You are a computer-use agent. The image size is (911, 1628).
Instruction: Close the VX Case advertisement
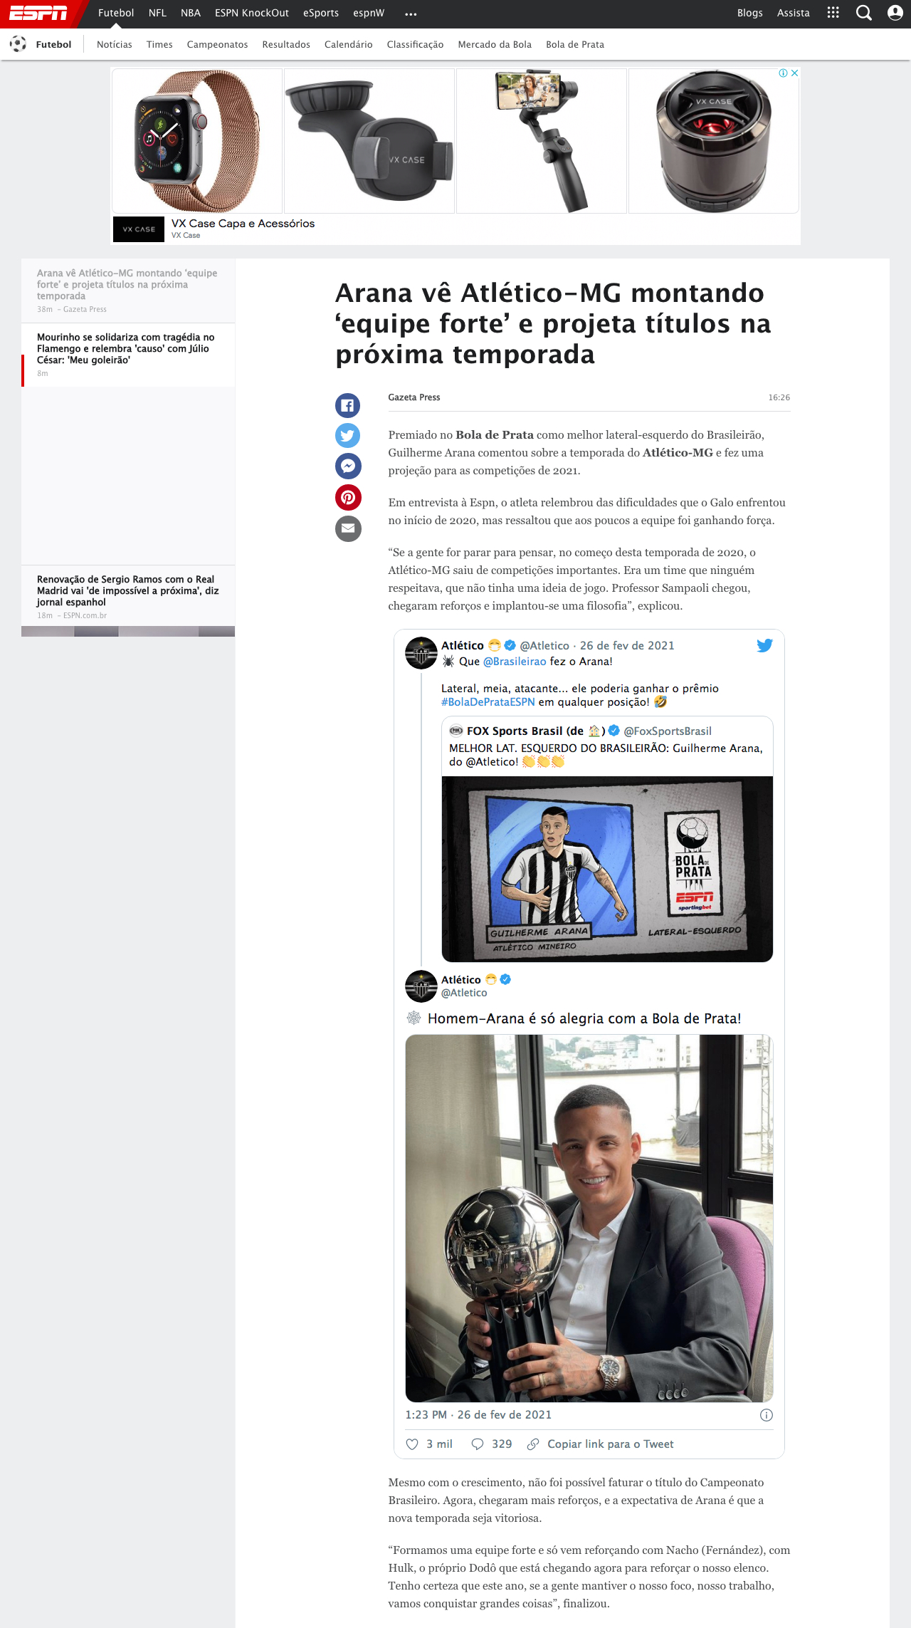(794, 73)
